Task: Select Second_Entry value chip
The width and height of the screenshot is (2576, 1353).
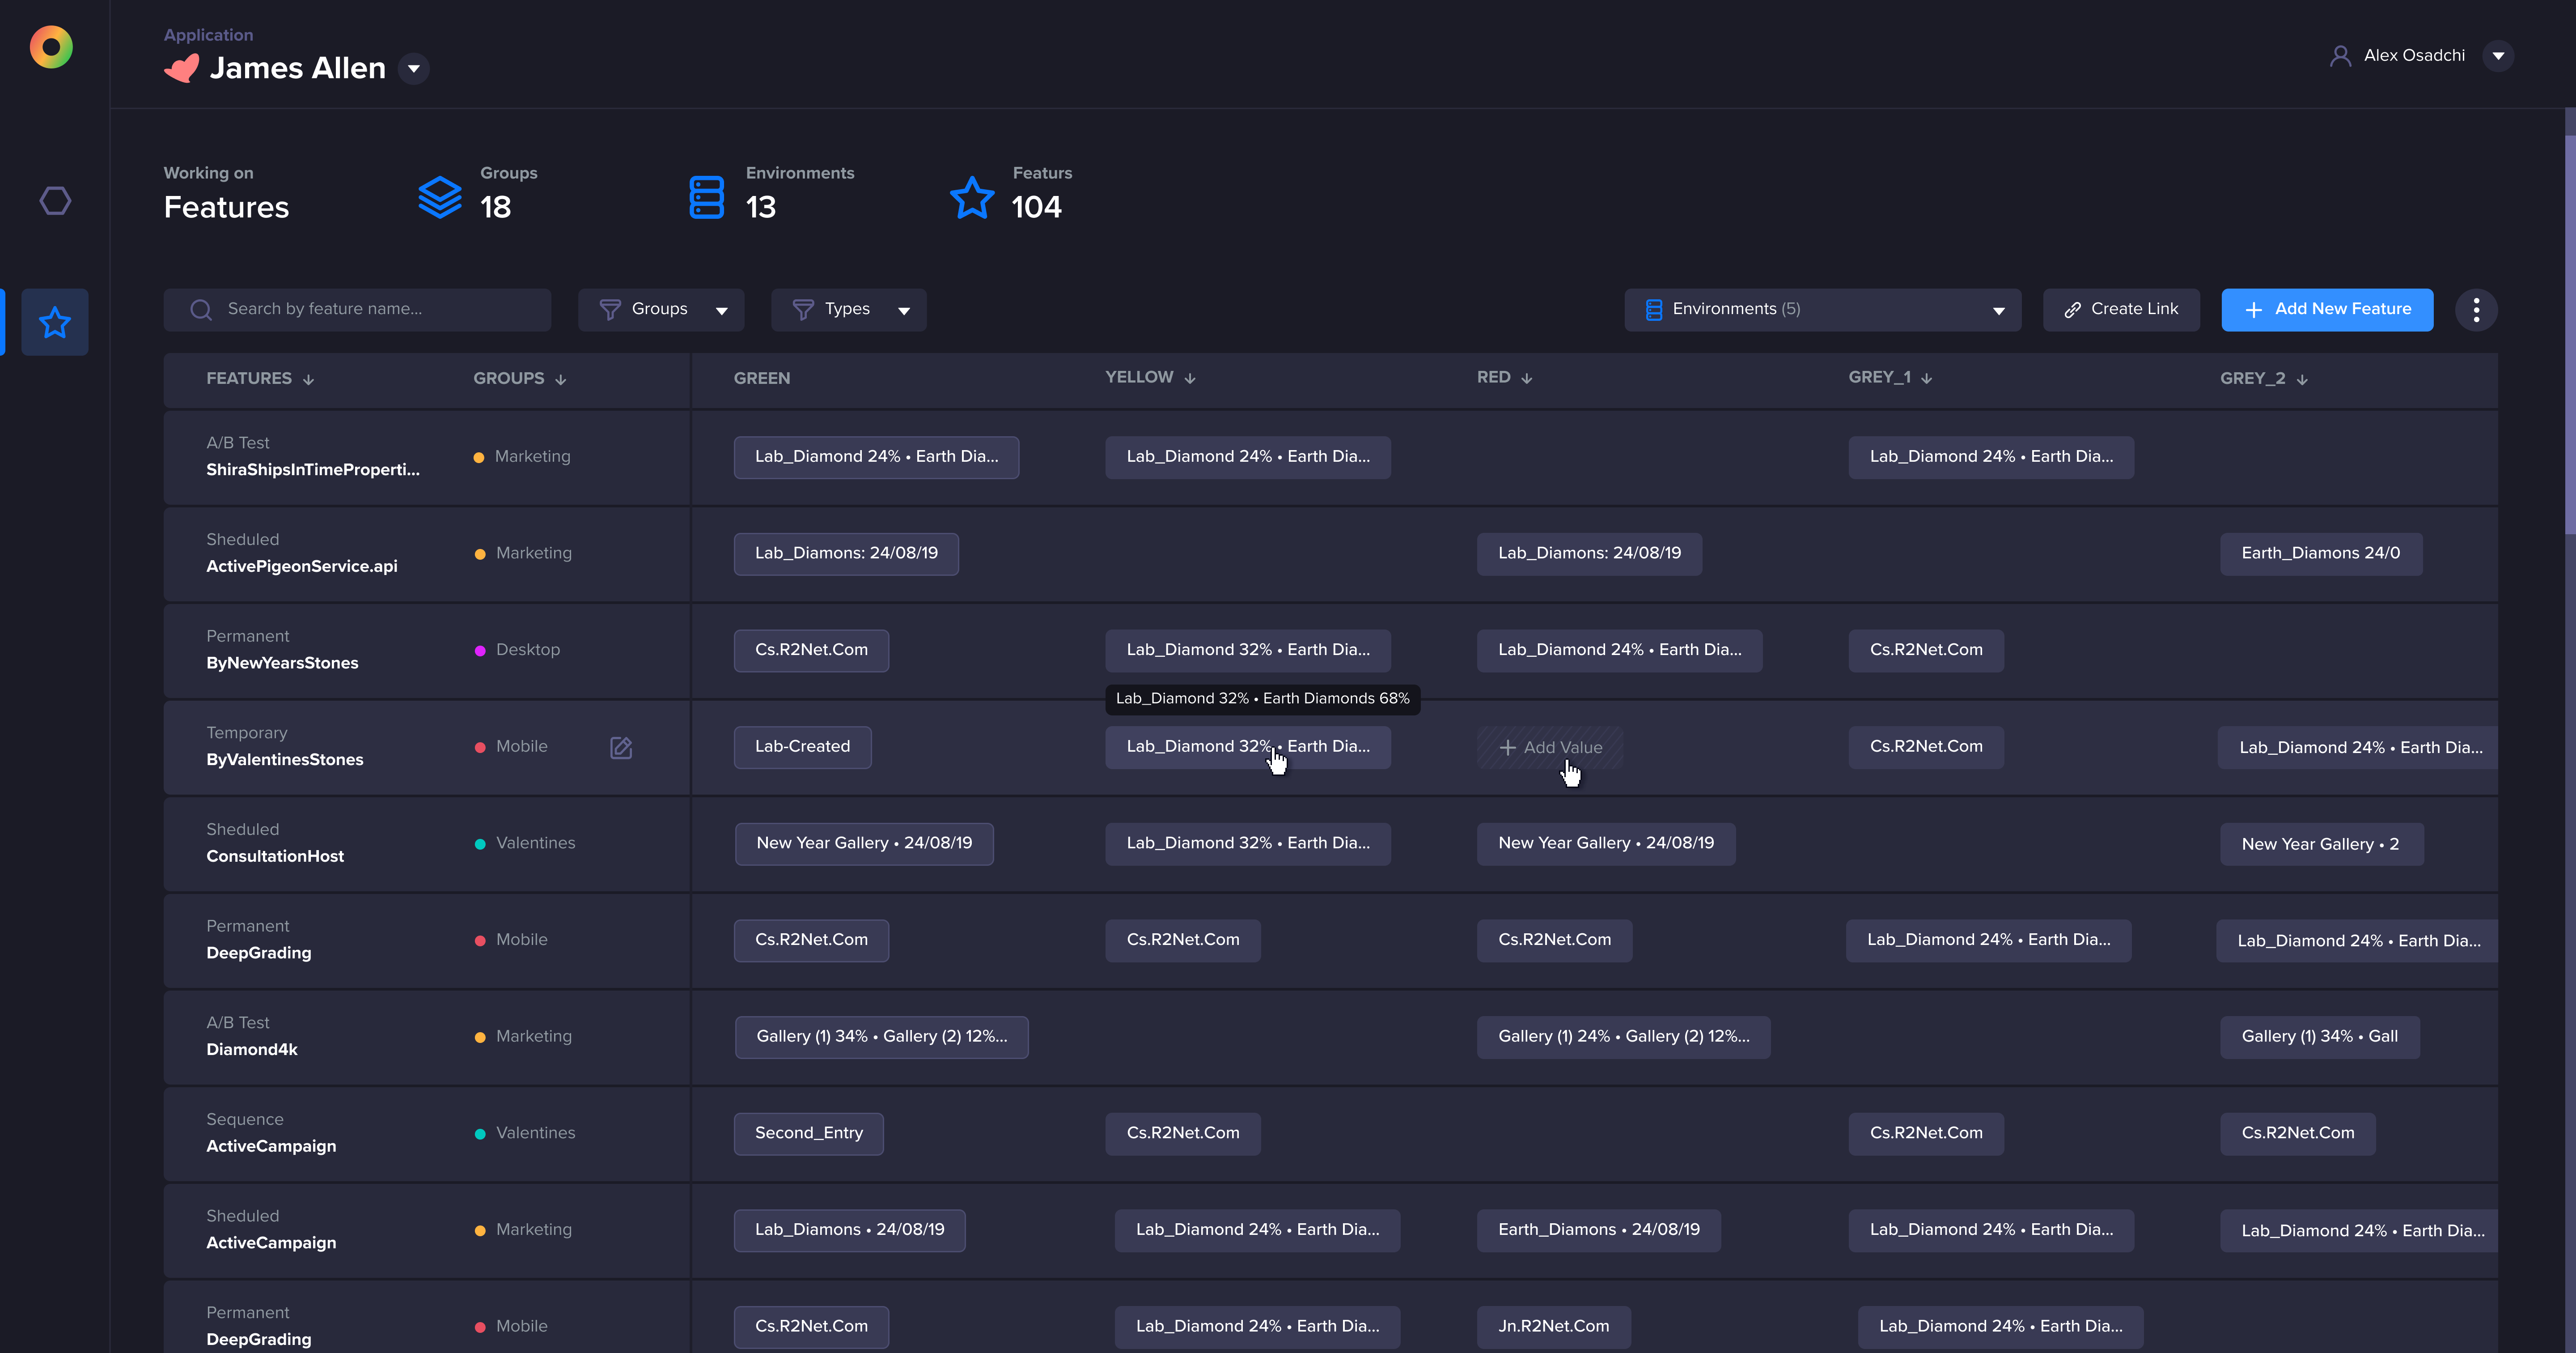Action: click(x=808, y=1134)
